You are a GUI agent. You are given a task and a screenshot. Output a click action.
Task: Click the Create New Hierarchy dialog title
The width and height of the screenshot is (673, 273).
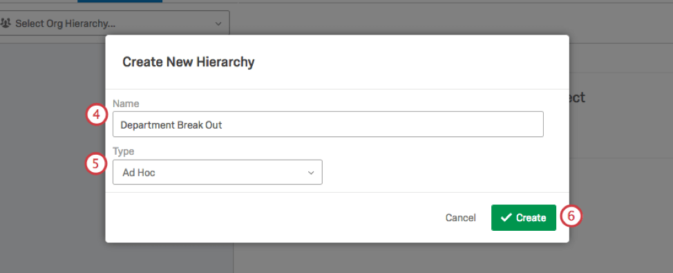coord(189,62)
